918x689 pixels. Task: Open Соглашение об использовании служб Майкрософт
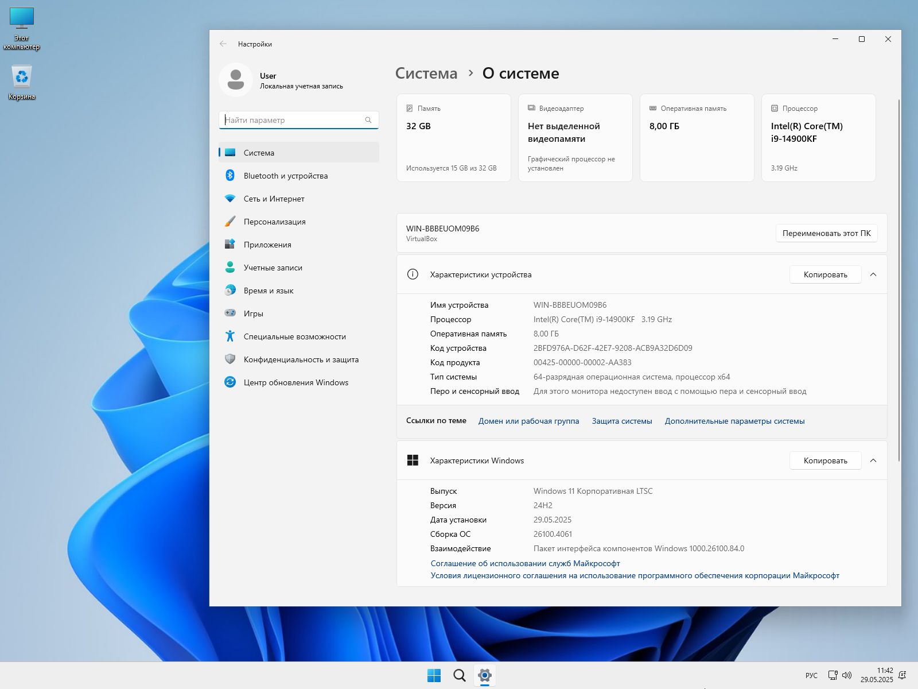click(525, 563)
